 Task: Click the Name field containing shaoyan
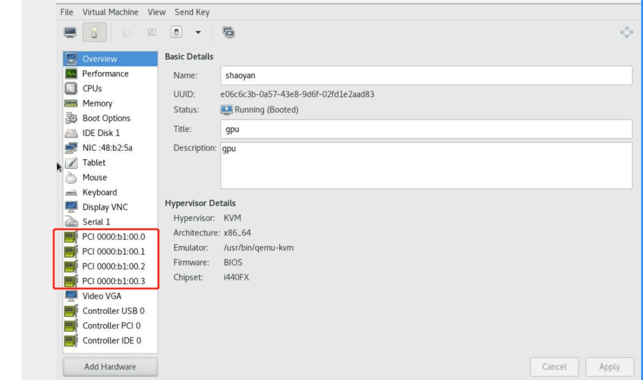point(426,75)
